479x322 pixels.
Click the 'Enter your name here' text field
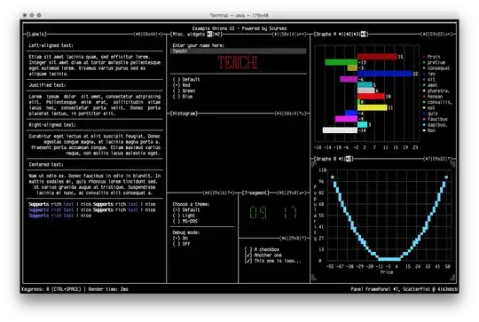[239, 51]
